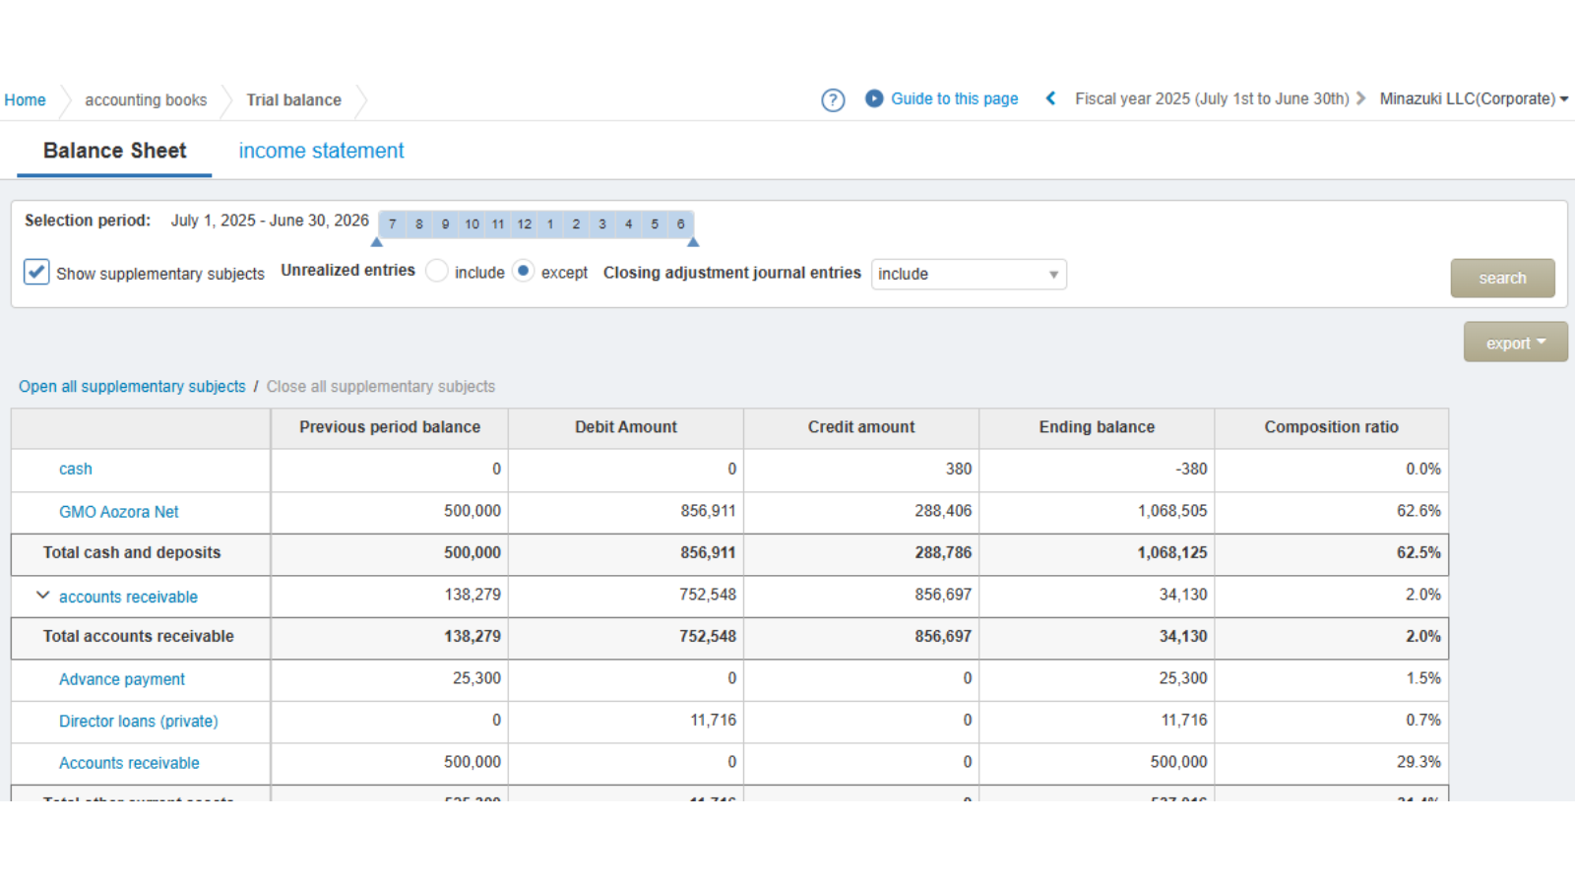Select the Balance Sheet tab
Screen dimensions: 1575x886
tap(114, 151)
